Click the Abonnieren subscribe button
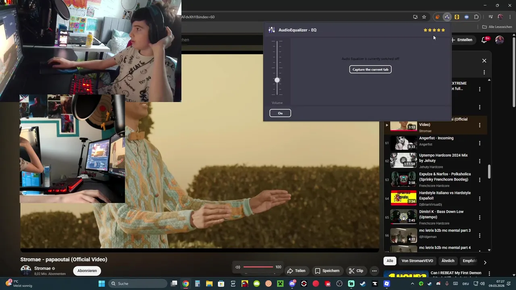This screenshot has height=290, width=516. (x=87, y=271)
